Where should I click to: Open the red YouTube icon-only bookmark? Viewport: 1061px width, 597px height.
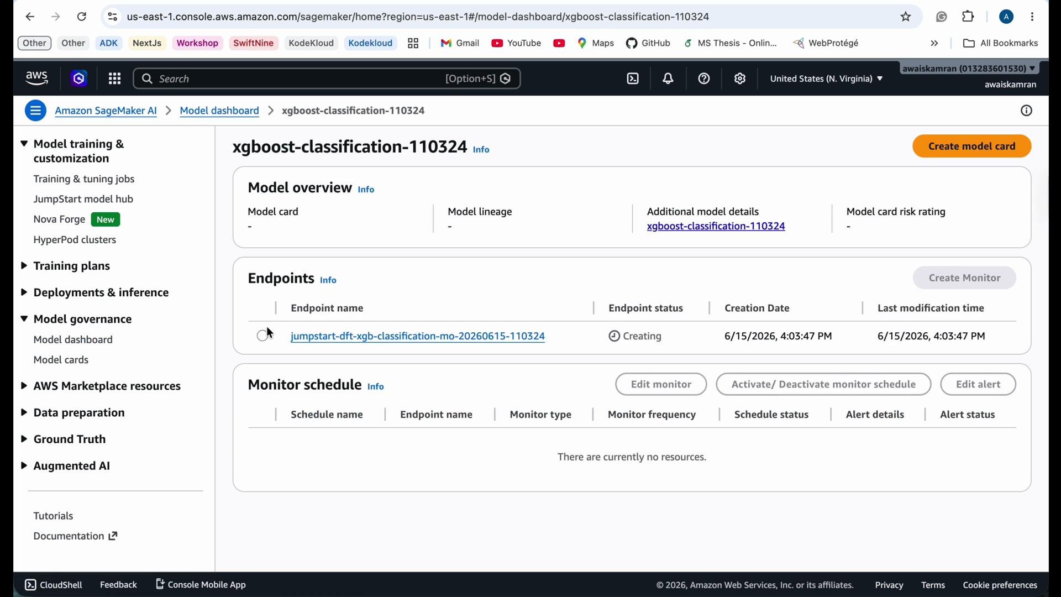(x=559, y=44)
